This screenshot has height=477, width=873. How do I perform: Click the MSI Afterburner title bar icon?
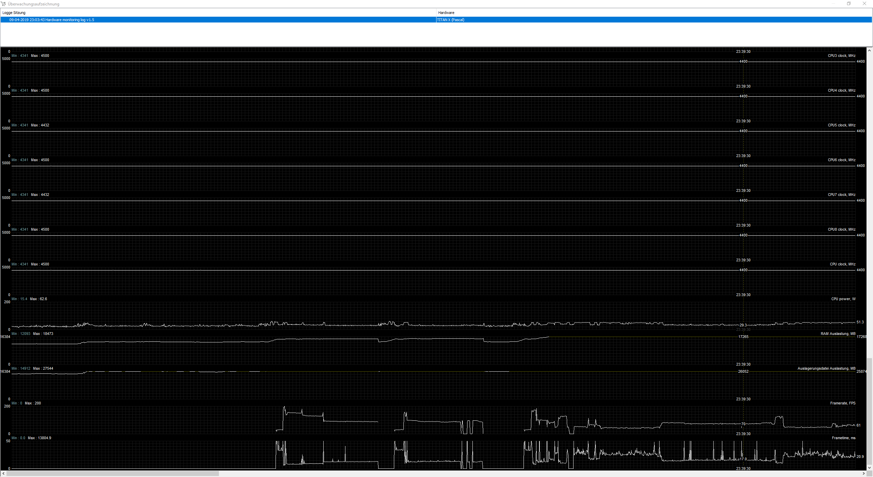[4, 4]
